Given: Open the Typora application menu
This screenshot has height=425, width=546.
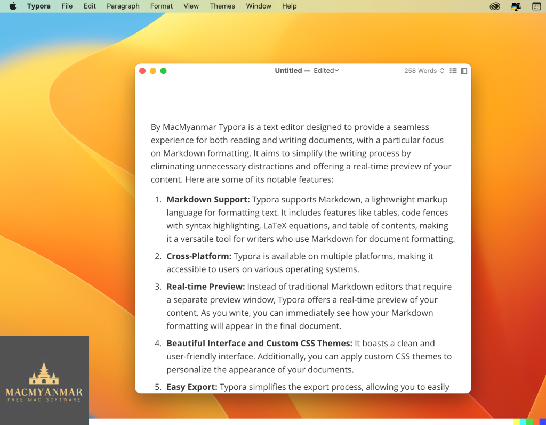Looking at the screenshot, I should point(38,6).
